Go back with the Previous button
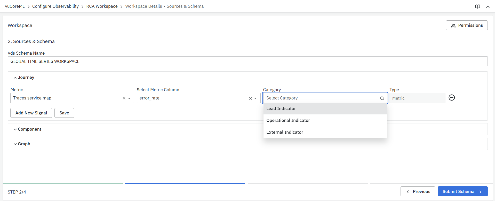Image resolution: width=495 pixels, height=201 pixels. click(418, 191)
